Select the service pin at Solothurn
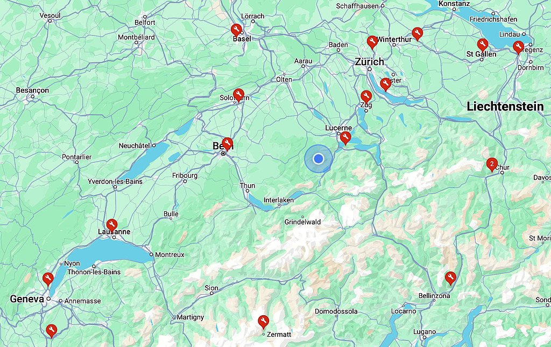Screen dimensions: 551x347 coord(238,95)
